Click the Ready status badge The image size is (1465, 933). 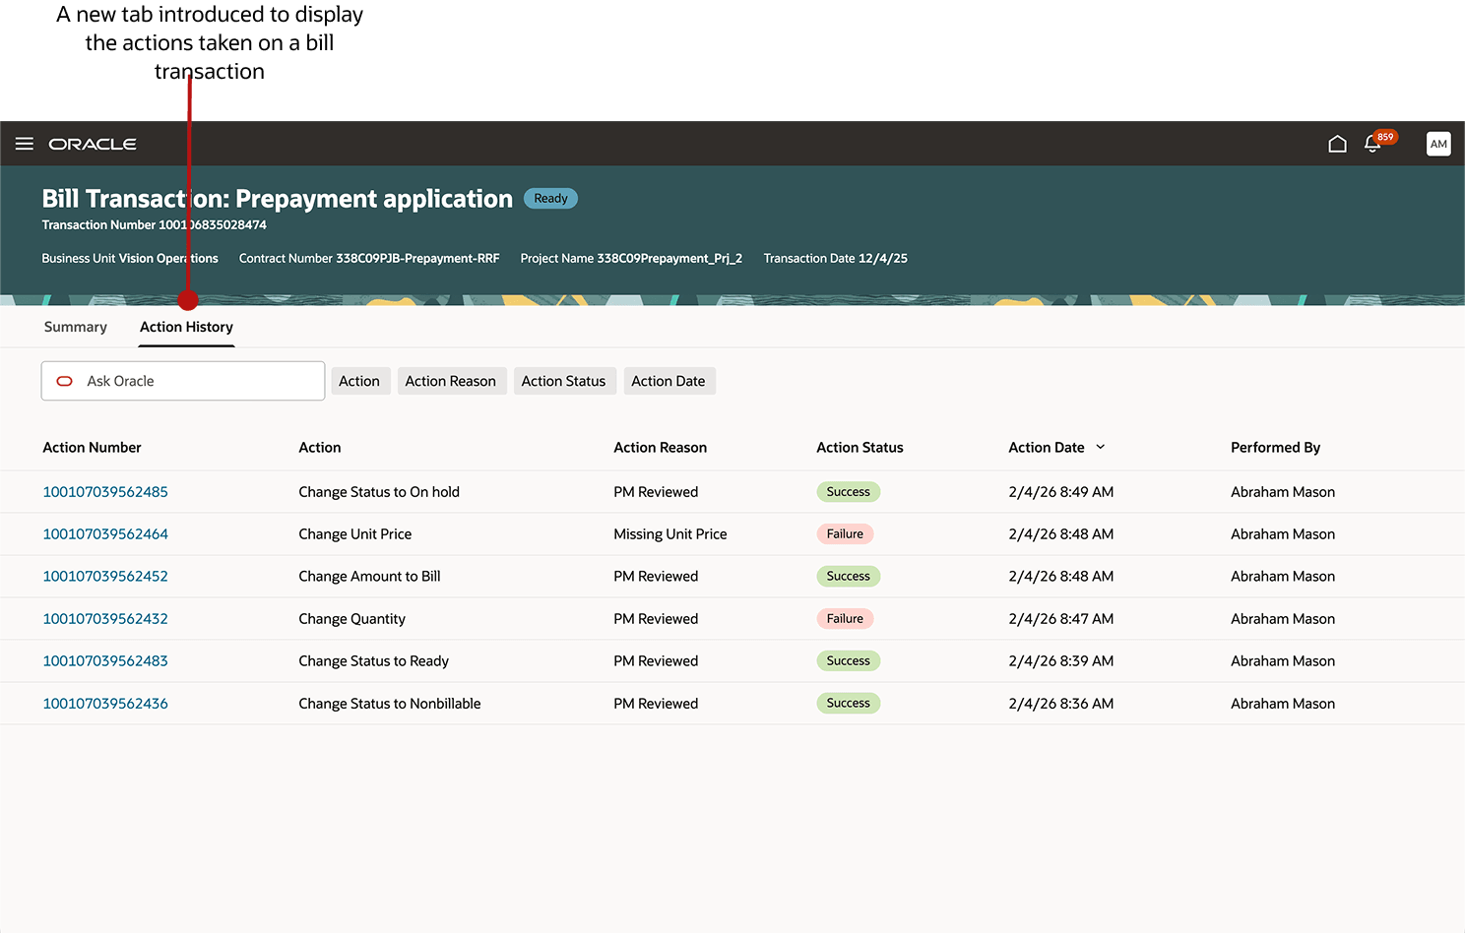549,198
